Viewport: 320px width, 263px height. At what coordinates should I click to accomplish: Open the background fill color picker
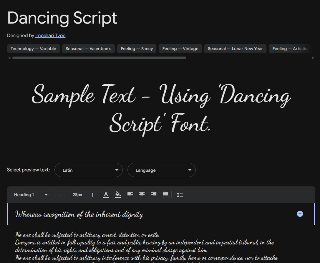pos(118,195)
